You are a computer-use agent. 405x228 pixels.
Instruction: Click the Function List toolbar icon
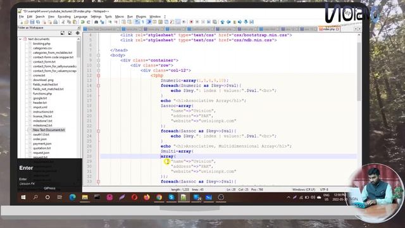pyautogui.click(x=171, y=22)
